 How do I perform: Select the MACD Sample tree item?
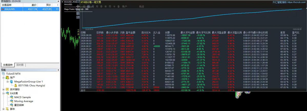point(23,97)
